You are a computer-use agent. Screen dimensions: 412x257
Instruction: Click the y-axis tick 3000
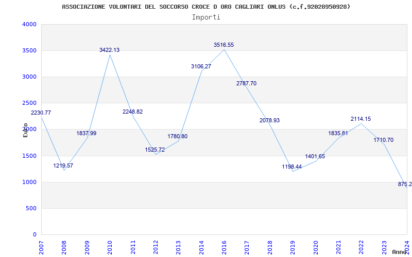pyautogui.click(x=29, y=77)
